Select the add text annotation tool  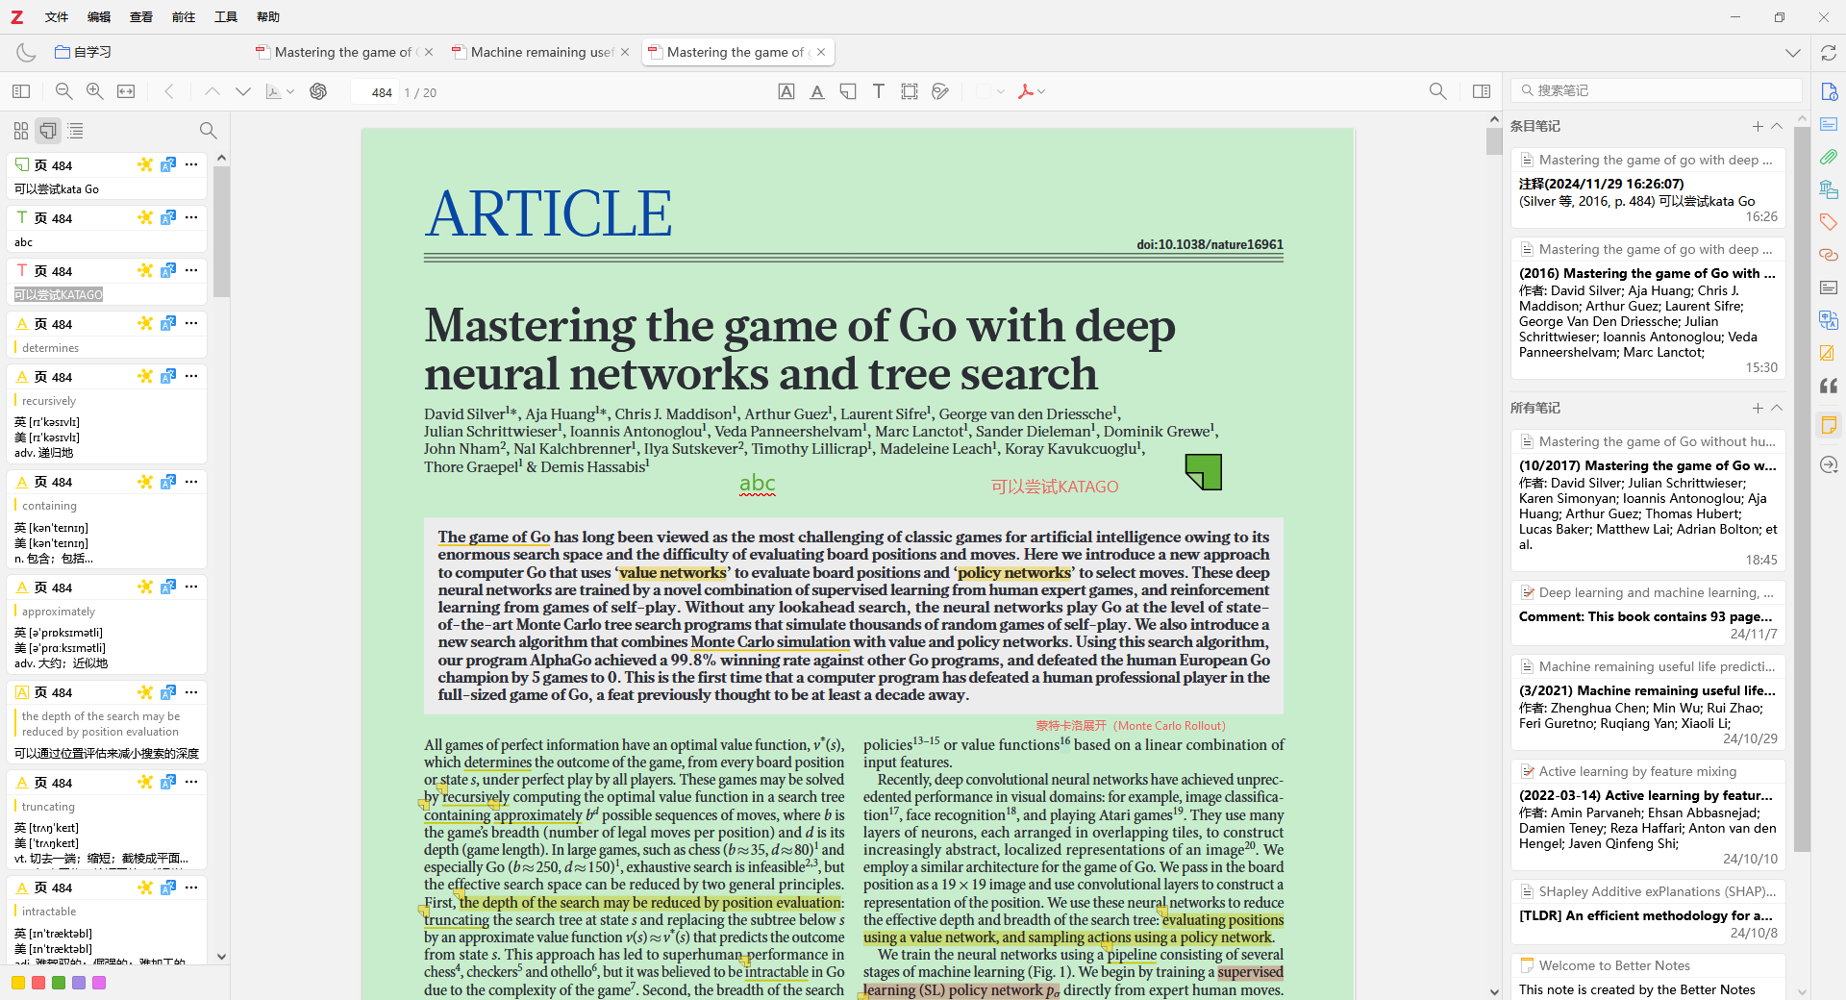coord(879,91)
